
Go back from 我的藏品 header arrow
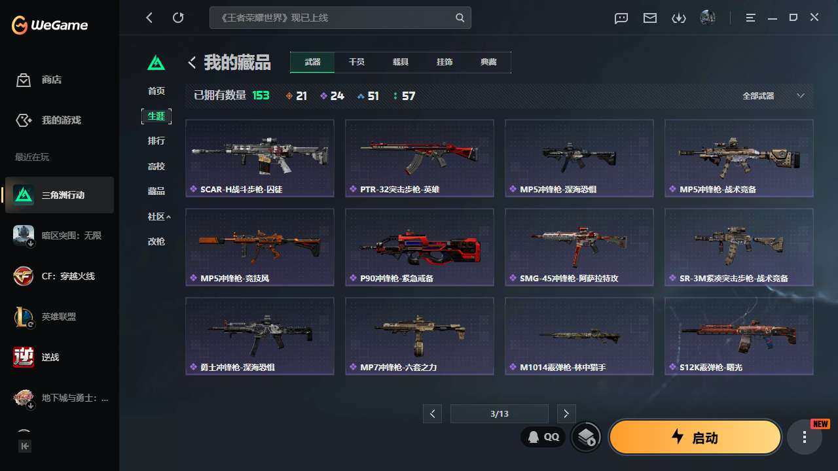point(192,62)
